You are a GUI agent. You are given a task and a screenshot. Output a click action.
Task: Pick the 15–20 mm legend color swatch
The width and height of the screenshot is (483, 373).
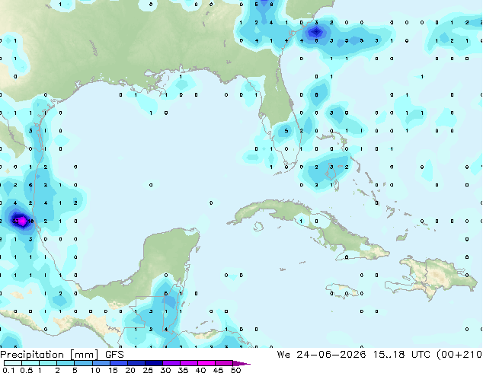click(118, 363)
